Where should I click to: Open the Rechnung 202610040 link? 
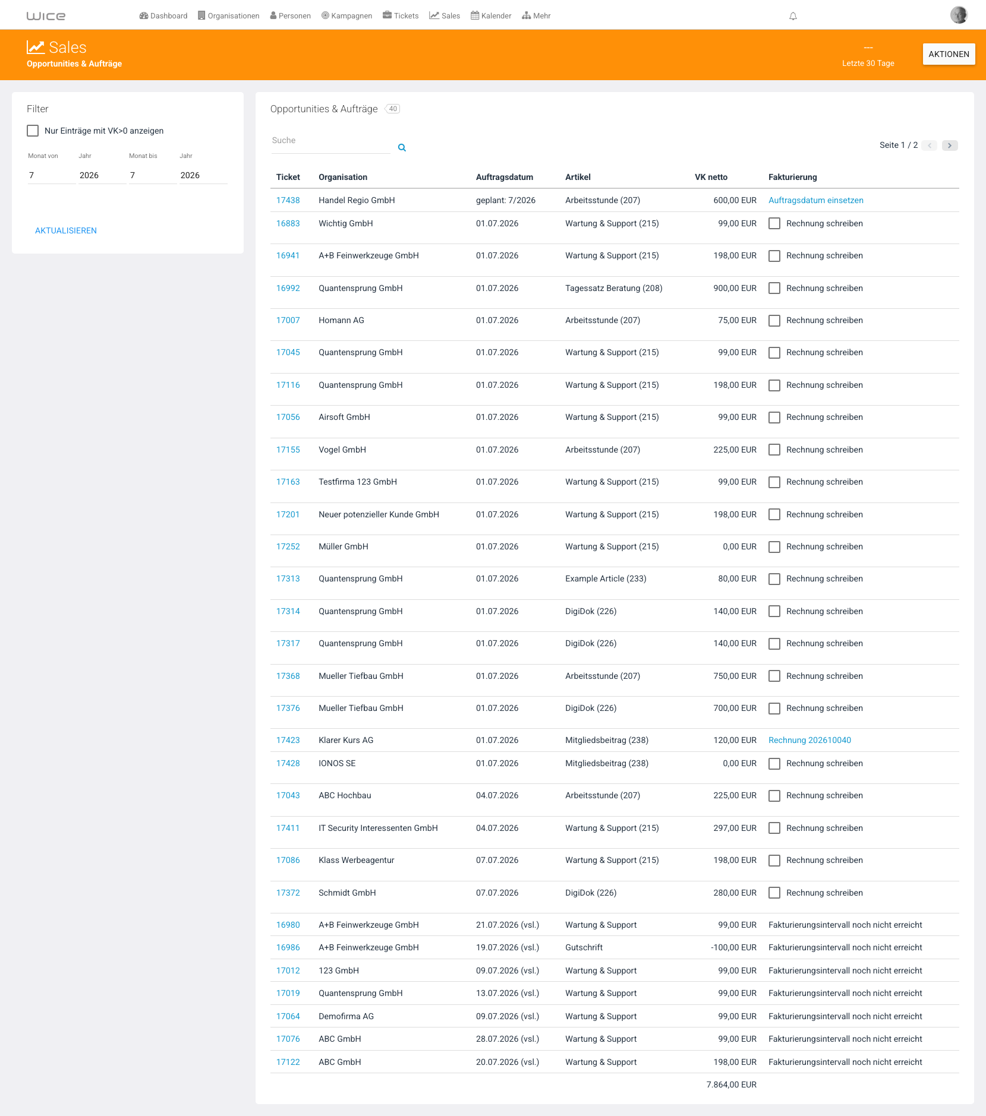click(x=809, y=740)
